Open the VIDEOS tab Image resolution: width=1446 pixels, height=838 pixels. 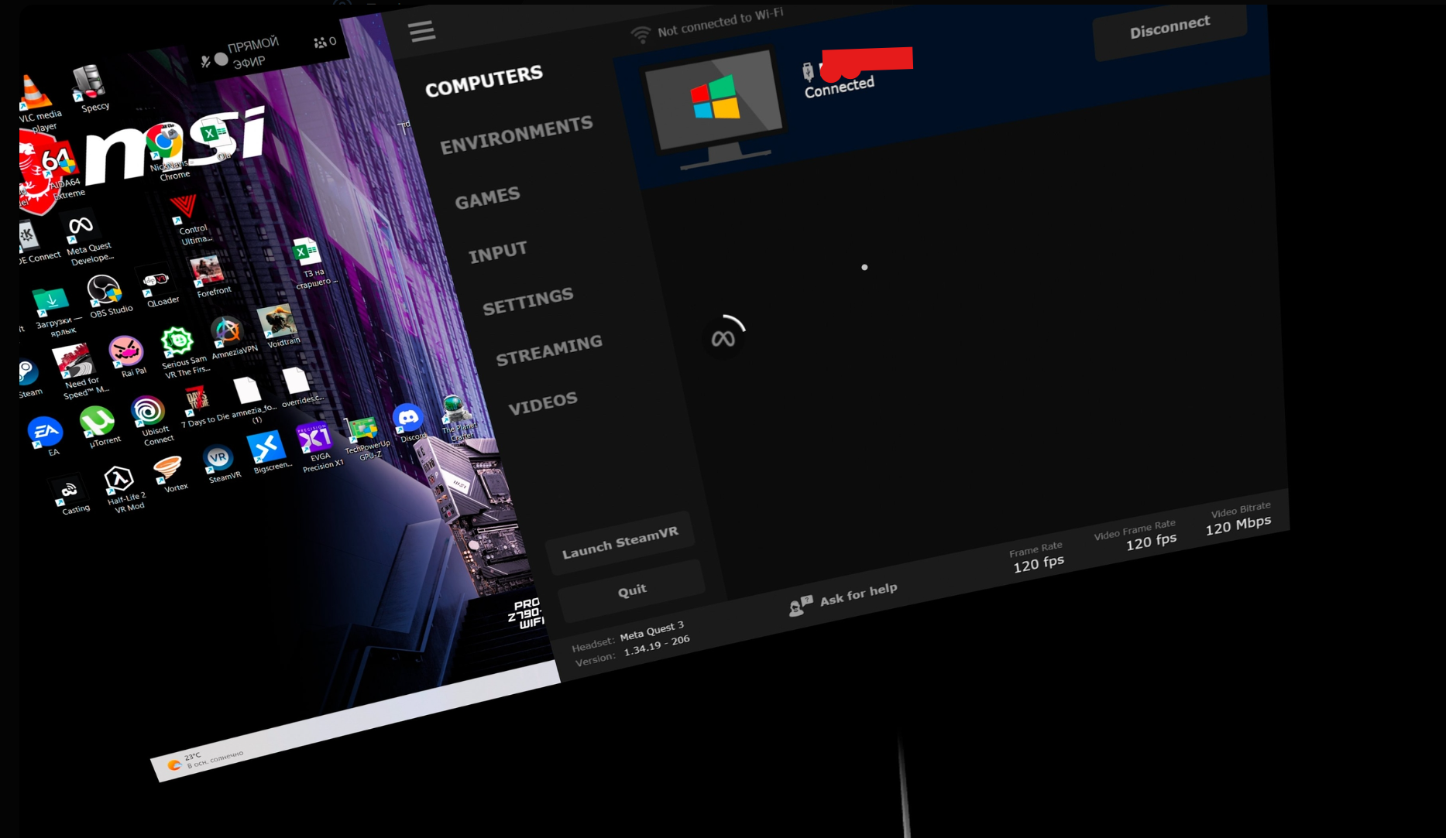tap(543, 403)
